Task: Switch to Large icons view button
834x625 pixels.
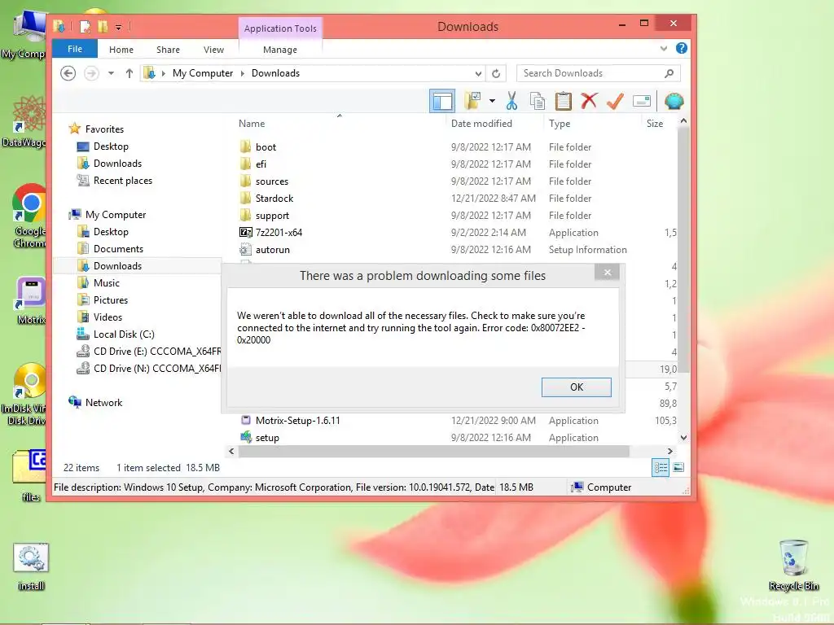Action: click(x=678, y=468)
